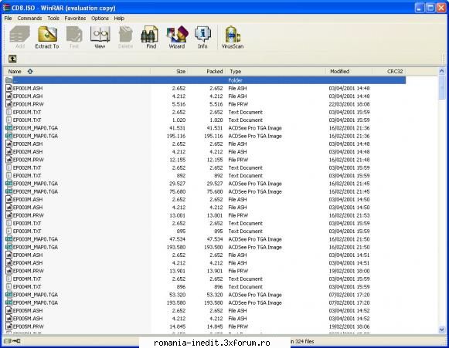The height and width of the screenshot is (348, 449).
Task: Select EP005M.ASH with size 4.212
Action: coord(28,318)
